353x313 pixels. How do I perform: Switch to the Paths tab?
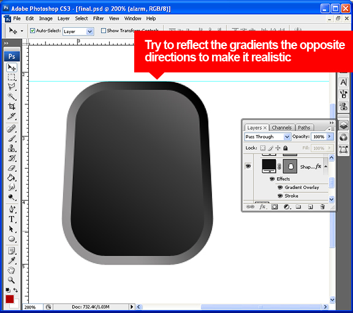point(304,128)
